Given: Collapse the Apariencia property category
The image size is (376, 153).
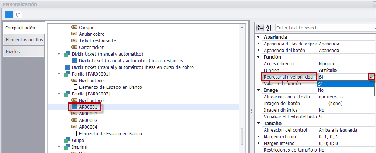Looking at the screenshot, I should [258, 37].
